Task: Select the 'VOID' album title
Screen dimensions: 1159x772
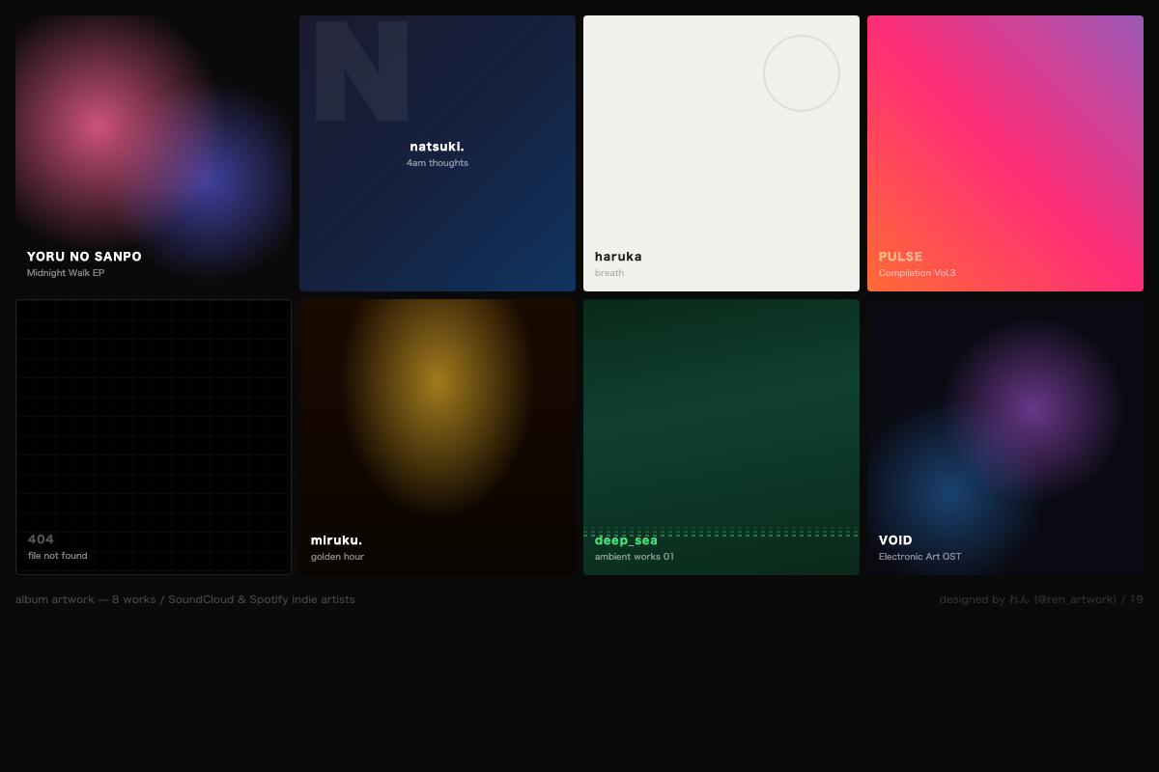Action: click(895, 540)
